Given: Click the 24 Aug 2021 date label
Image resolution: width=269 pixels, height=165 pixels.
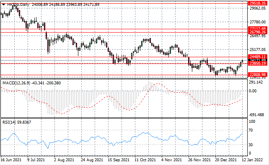Looking at the screenshot, I should coord(92,160).
